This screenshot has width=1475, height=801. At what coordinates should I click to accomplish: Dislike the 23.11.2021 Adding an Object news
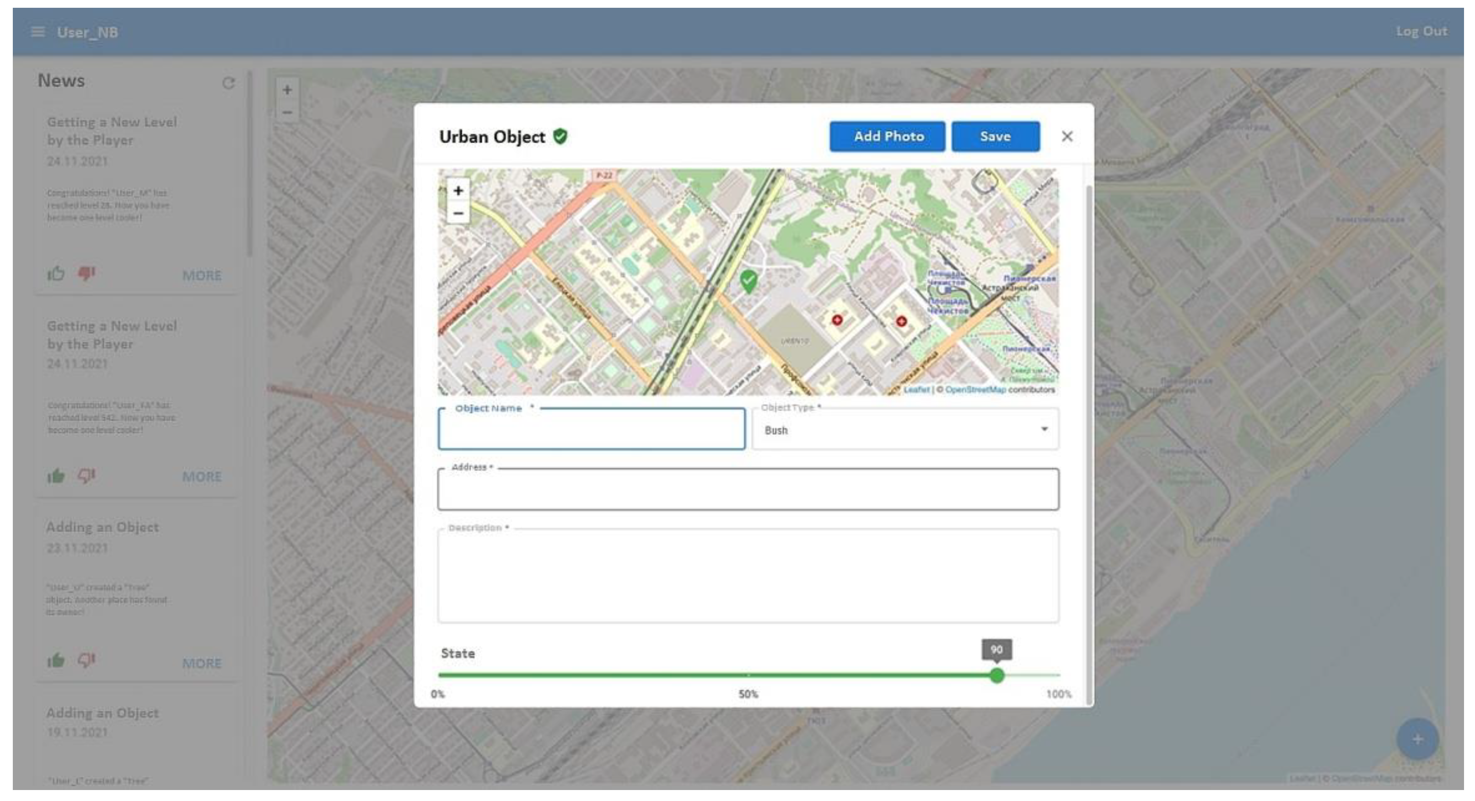(86, 660)
